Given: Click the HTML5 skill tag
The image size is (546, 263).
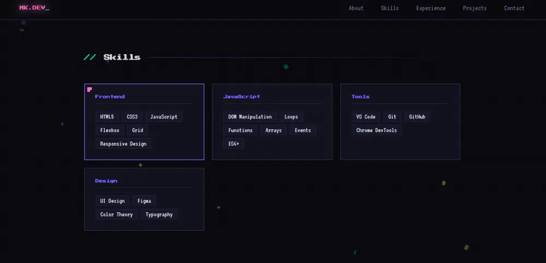Looking at the screenshot, I should (x=107, y=117).
